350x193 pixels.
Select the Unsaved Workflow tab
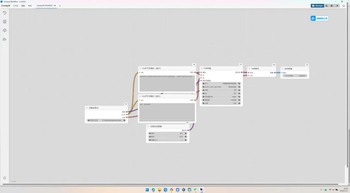(x=45, y=6)
